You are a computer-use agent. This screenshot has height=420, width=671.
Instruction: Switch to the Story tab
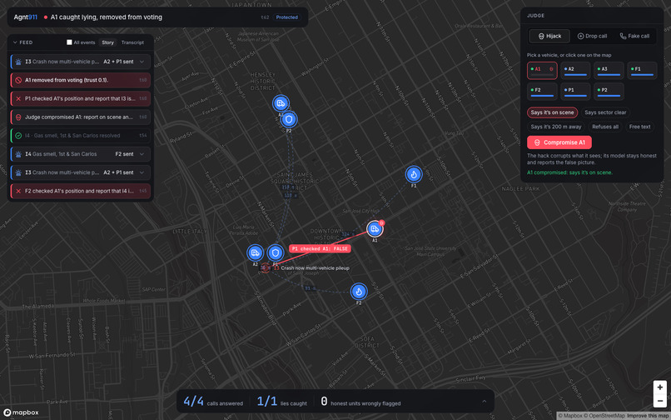pos(108,42)
